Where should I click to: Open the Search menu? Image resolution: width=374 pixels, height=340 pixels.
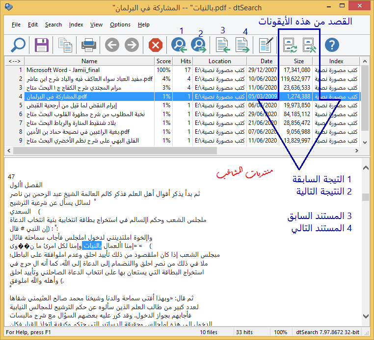pyautogui.click(x=53, y=24)
